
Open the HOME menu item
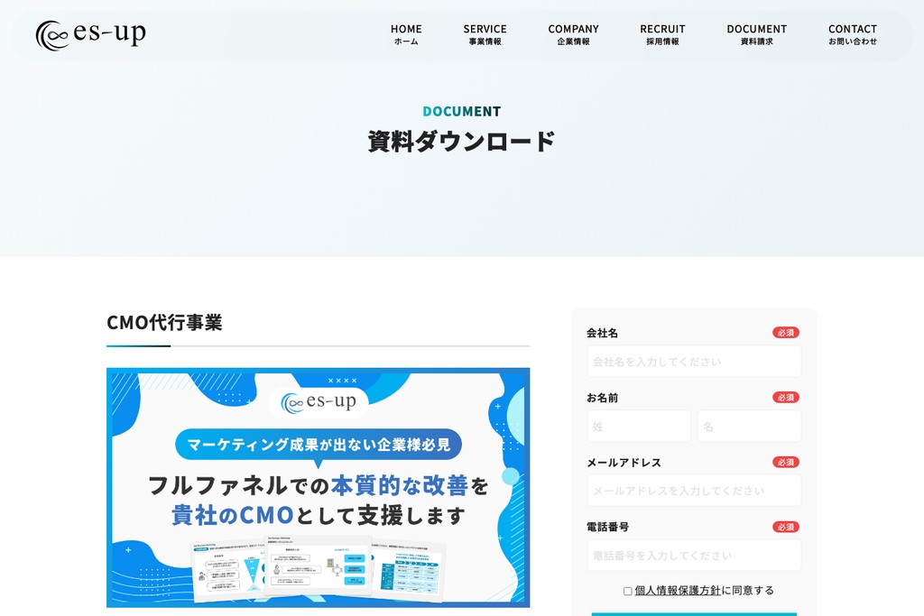(406, 35)
